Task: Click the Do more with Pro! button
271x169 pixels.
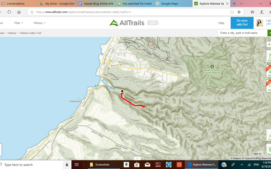Action: [x=242, y=23]
